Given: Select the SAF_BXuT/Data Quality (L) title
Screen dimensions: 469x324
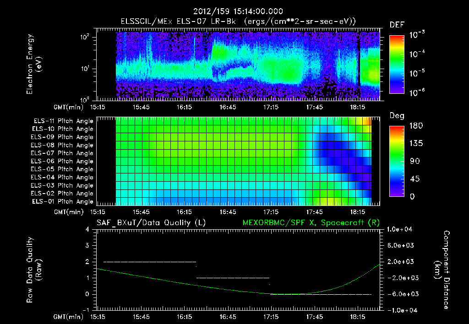Looking at the screenshot, I should (x=151, y=223).
